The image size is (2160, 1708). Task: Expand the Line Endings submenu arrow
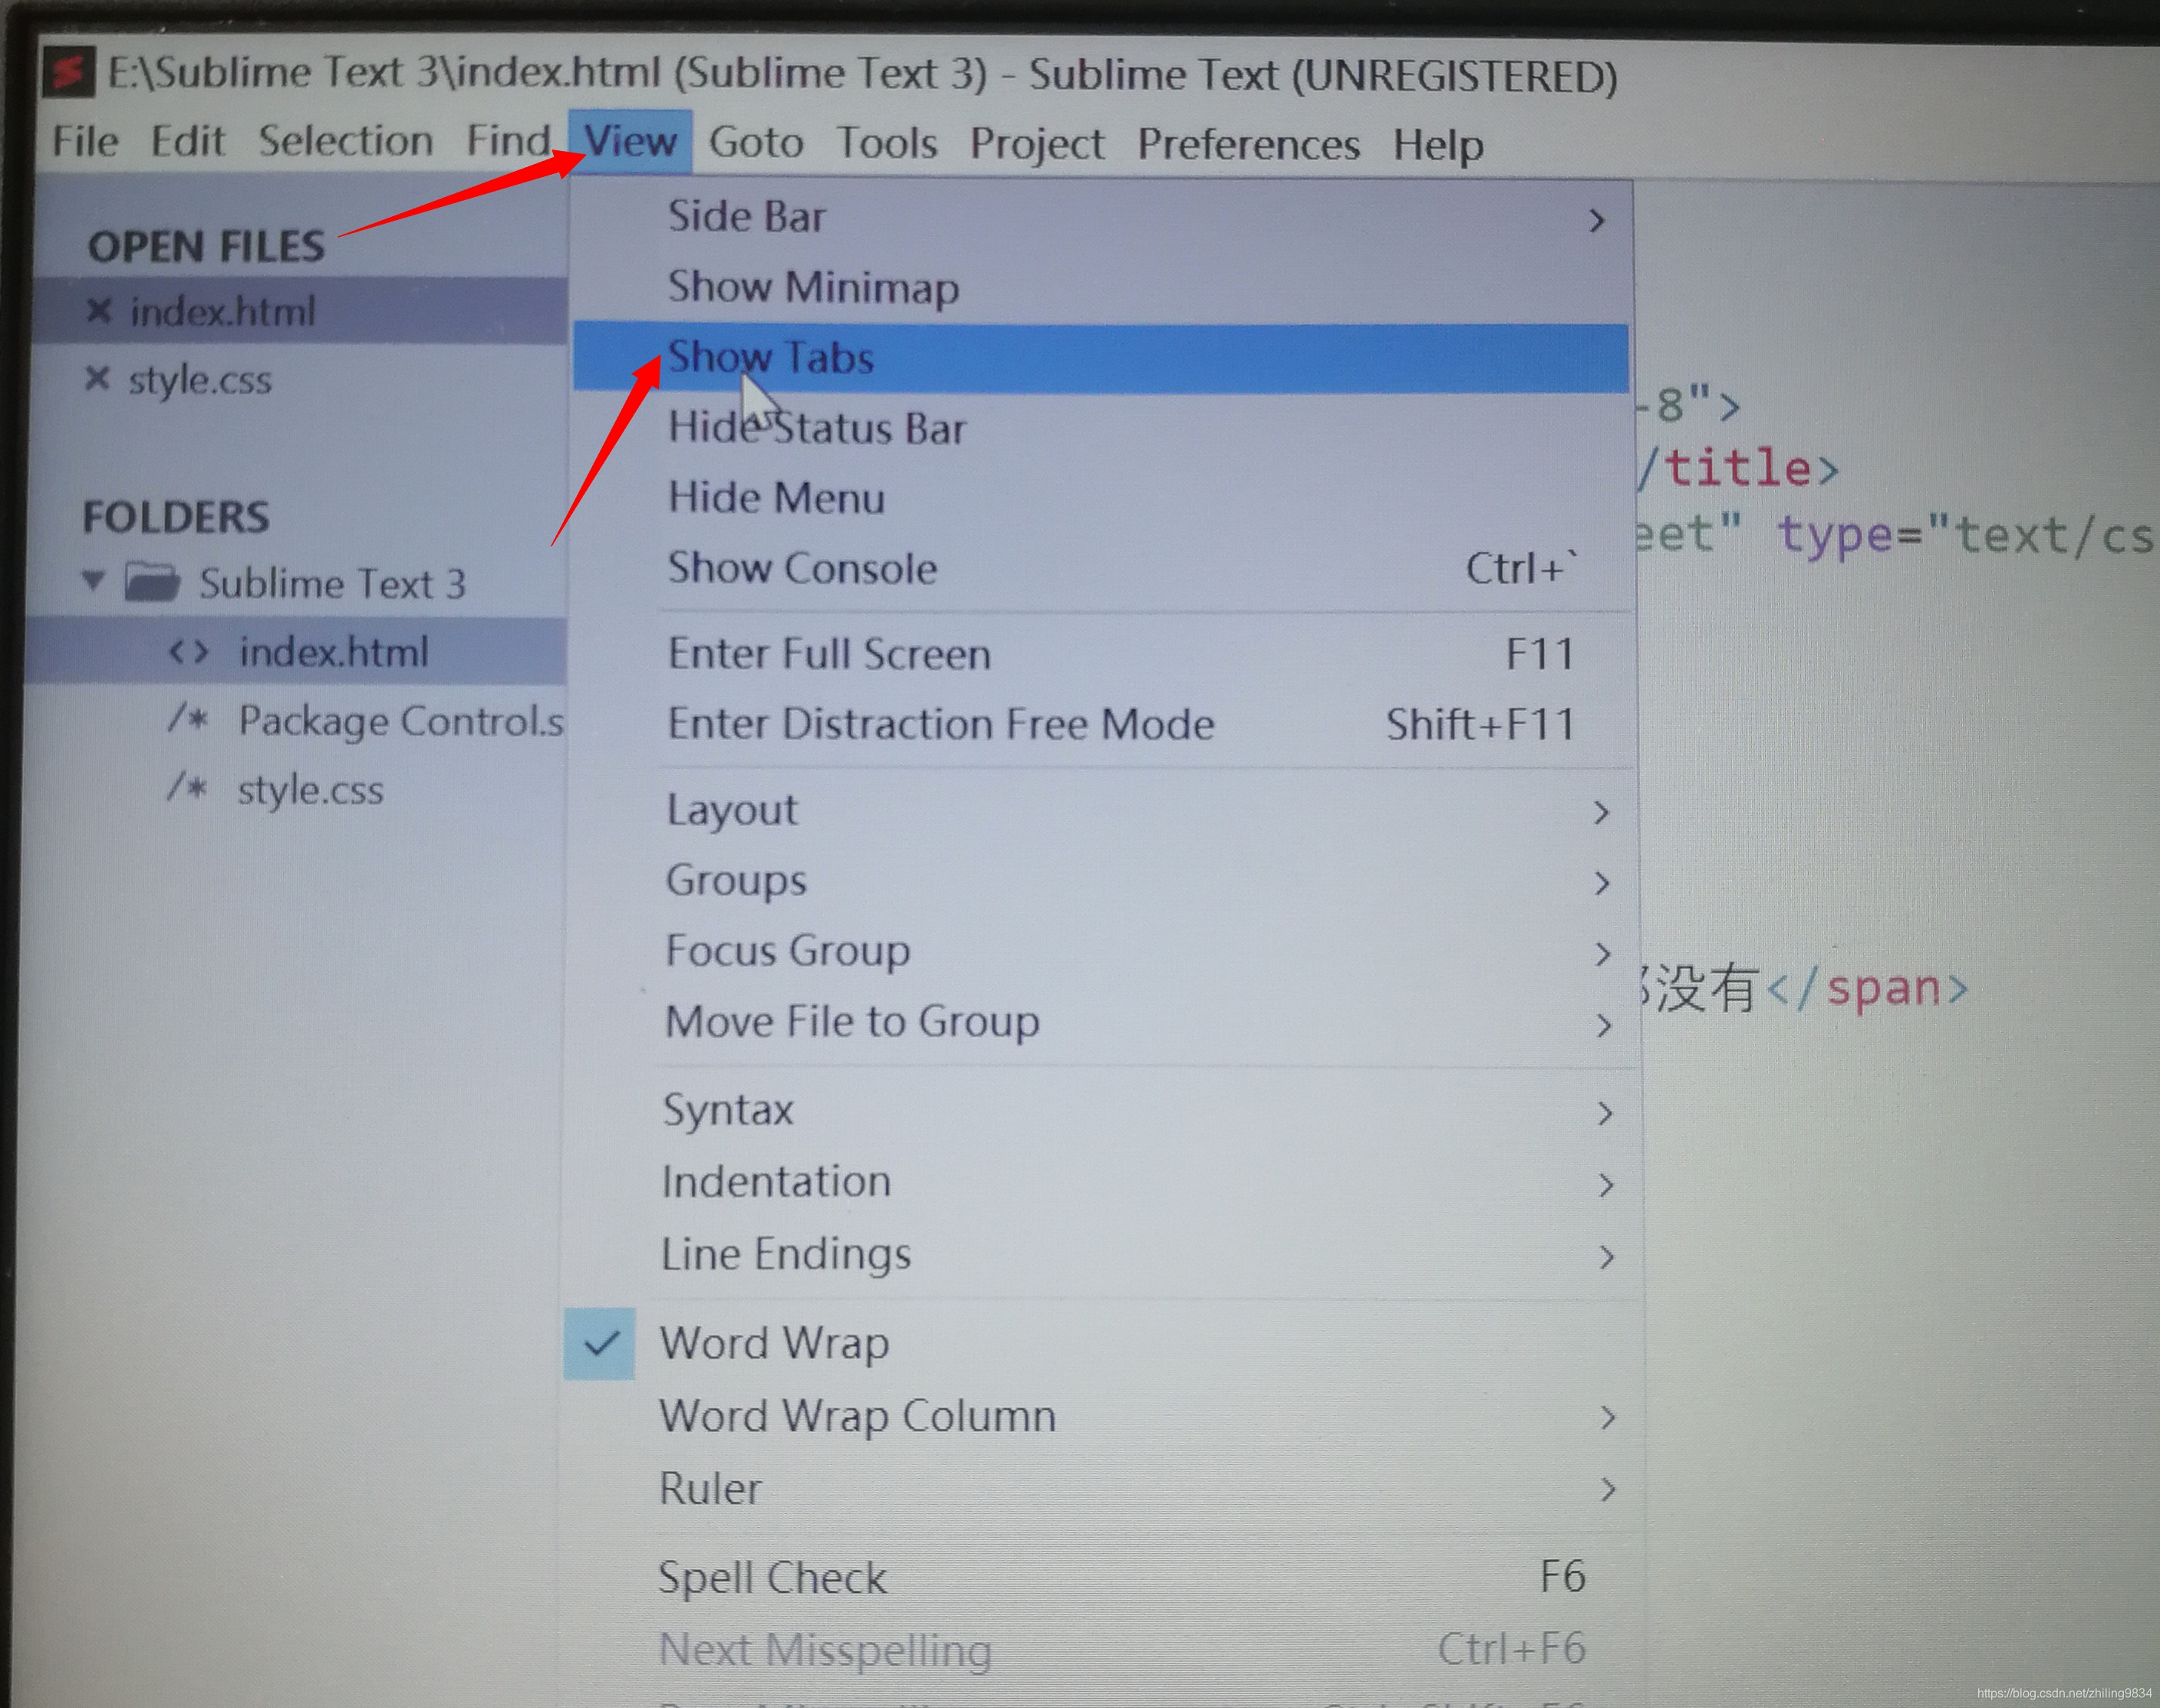pyautogui.click(x=1607, y=1257)
